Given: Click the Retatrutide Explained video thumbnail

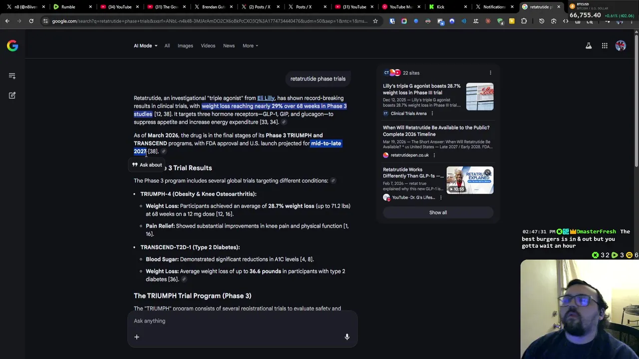Looking at the screenshot, I should click(470, 180).
